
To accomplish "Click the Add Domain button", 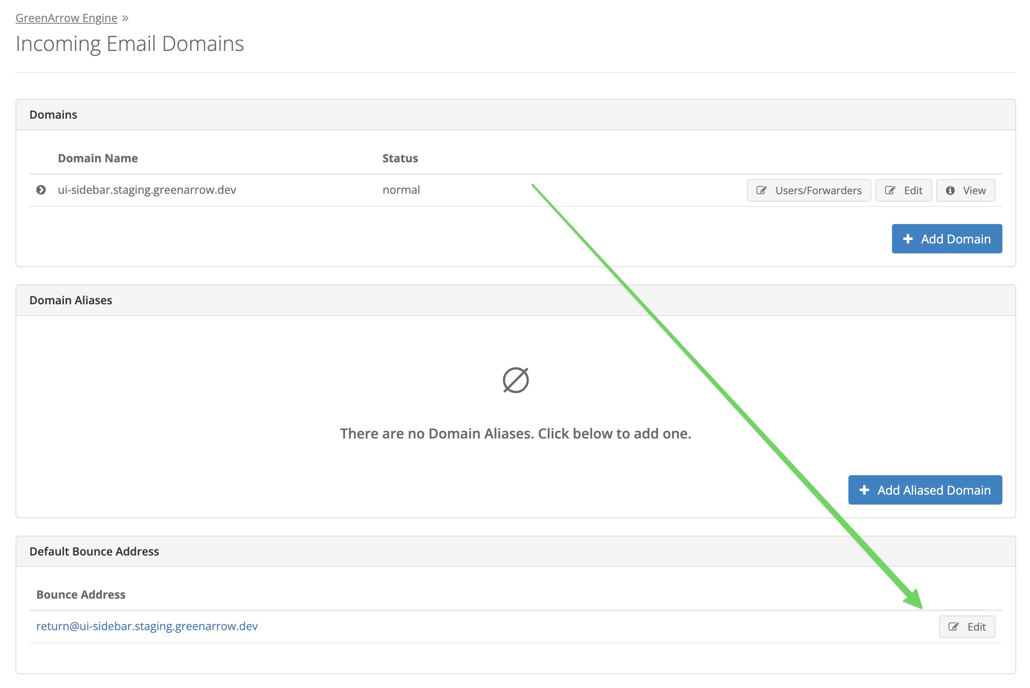I will pos(946,239).
